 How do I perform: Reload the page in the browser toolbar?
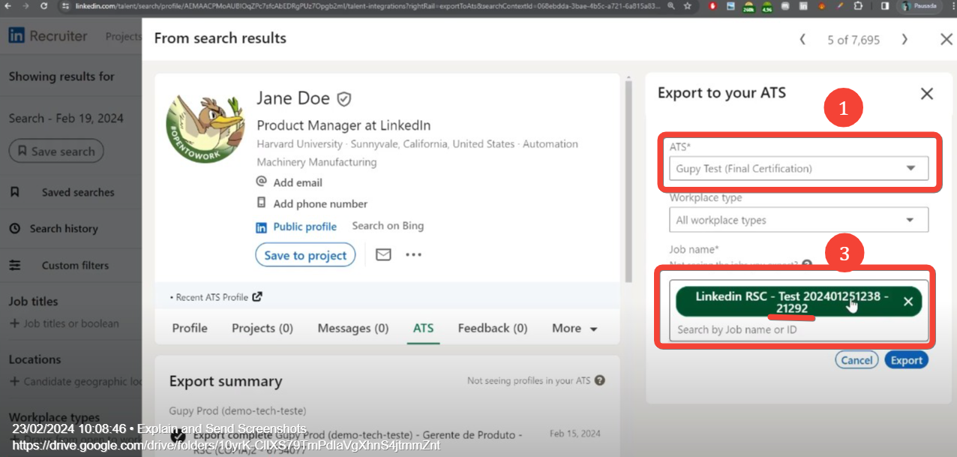(43, 5)
